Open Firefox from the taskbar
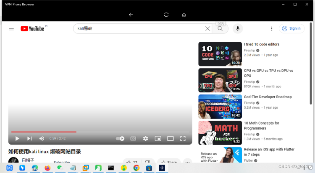Image resolution: width=315 pixels, height=173 pixels. [47, 168]
